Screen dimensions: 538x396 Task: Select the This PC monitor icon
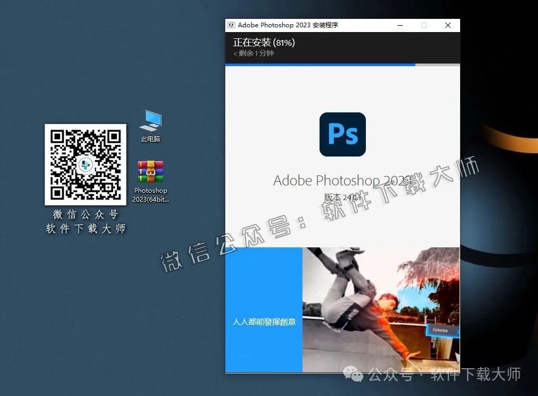click(150, 120)
